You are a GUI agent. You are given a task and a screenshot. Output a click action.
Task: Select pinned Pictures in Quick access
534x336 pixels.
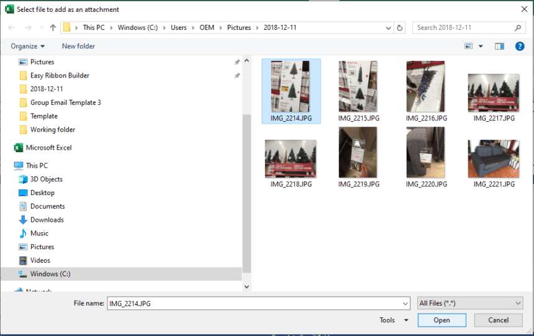point(42,61)
